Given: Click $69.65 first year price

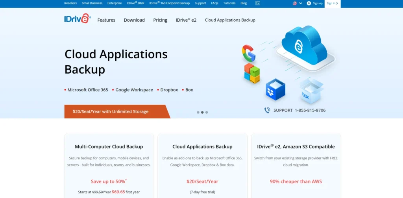Looking at the screenshot, I should coord(118,192).
